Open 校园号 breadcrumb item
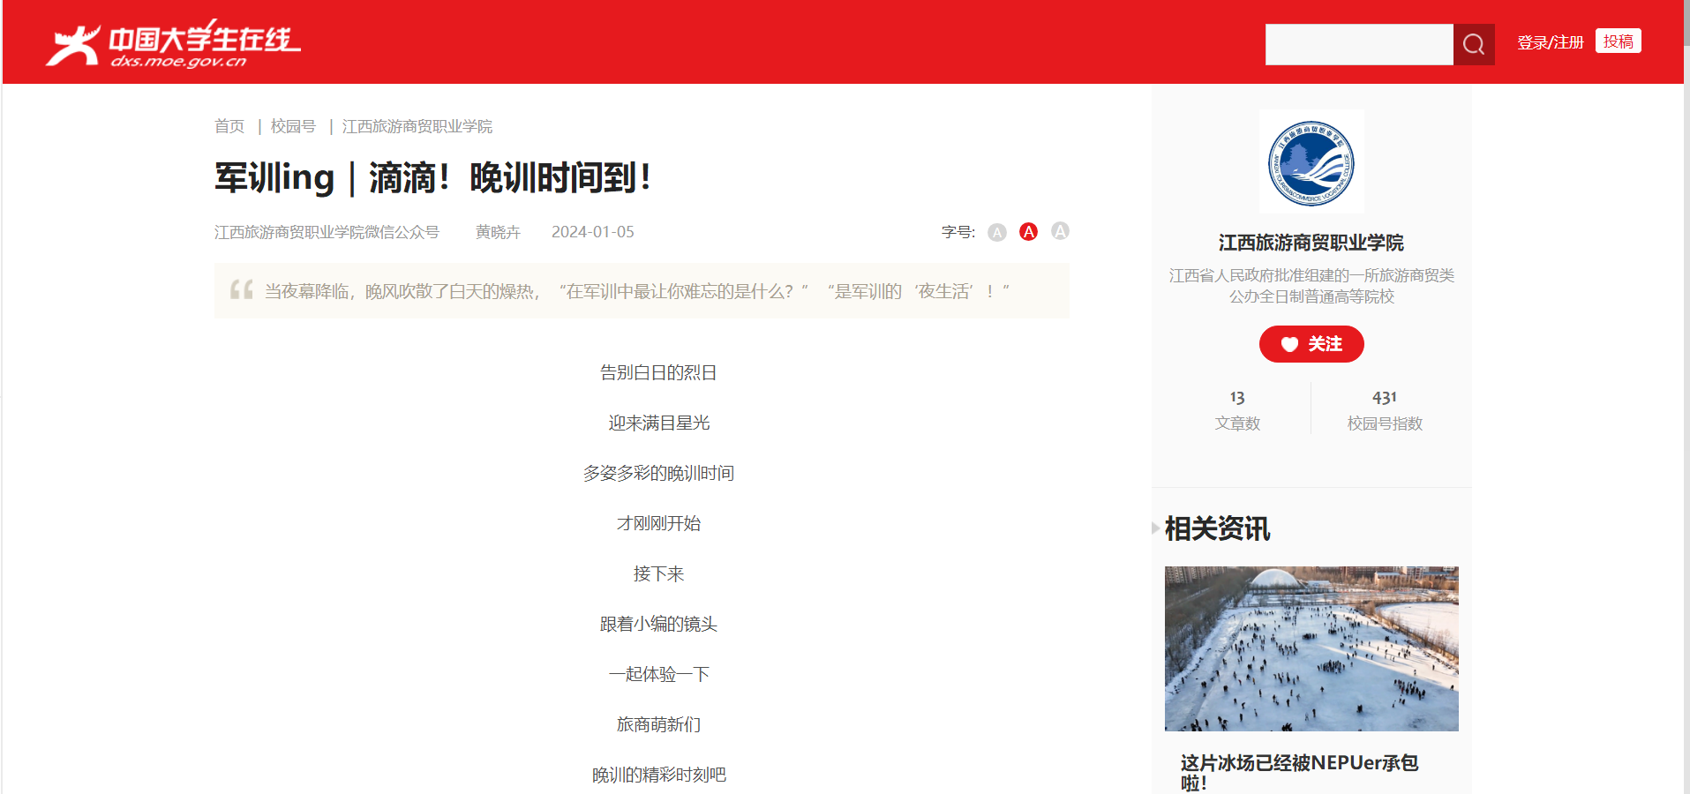Viewport: 1690px width, 794px height. click(293, 126)
